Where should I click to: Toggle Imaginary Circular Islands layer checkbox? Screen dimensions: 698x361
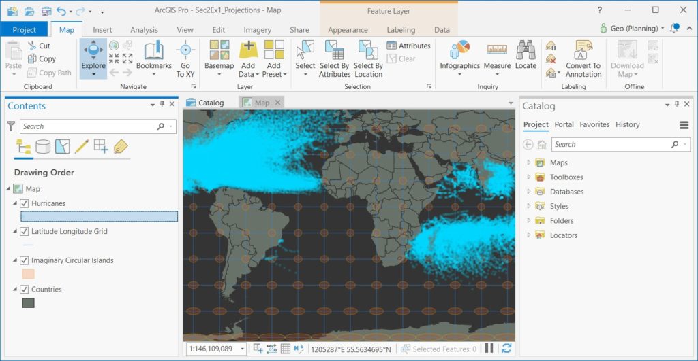click(25, 260)
